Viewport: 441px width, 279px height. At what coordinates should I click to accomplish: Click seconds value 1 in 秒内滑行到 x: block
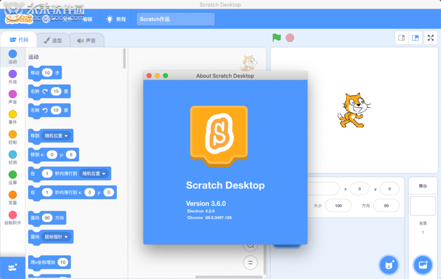(x=47, y=193)
